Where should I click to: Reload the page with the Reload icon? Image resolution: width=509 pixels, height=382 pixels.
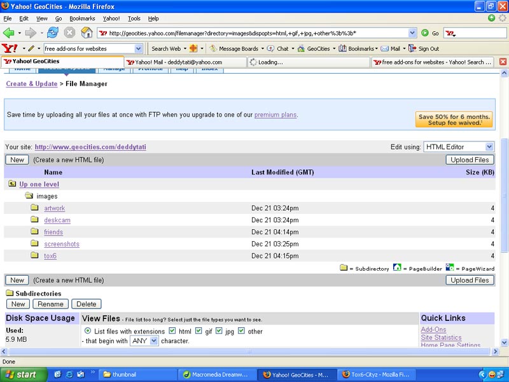click(53, 32)
